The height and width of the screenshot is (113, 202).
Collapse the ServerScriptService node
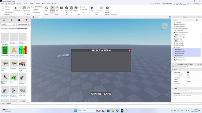coord(173,33)
